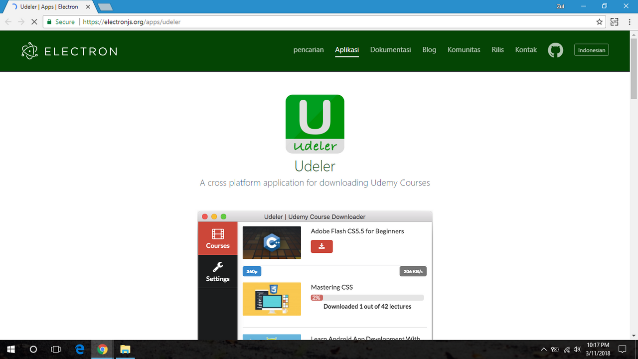Open a new browser tab
Viewport: 638px width, 359px height.
point(105,7)
